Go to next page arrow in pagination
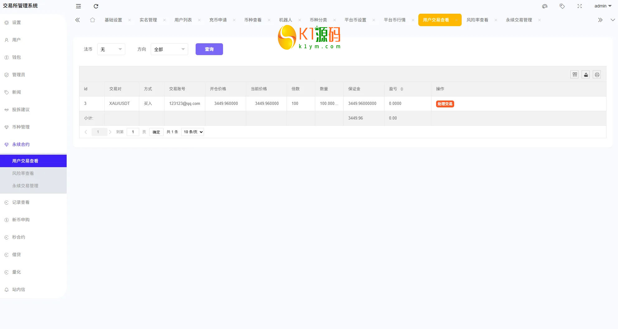The image size is (618, 329). (110, 132)
